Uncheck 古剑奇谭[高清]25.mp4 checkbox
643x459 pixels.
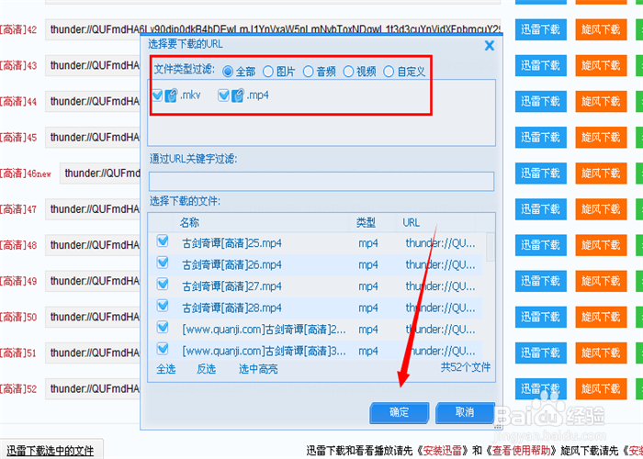click(x=163, y=241)
